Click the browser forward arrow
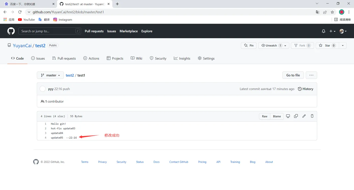The height and width of the screenshot is (190, 354). [12, 12]
